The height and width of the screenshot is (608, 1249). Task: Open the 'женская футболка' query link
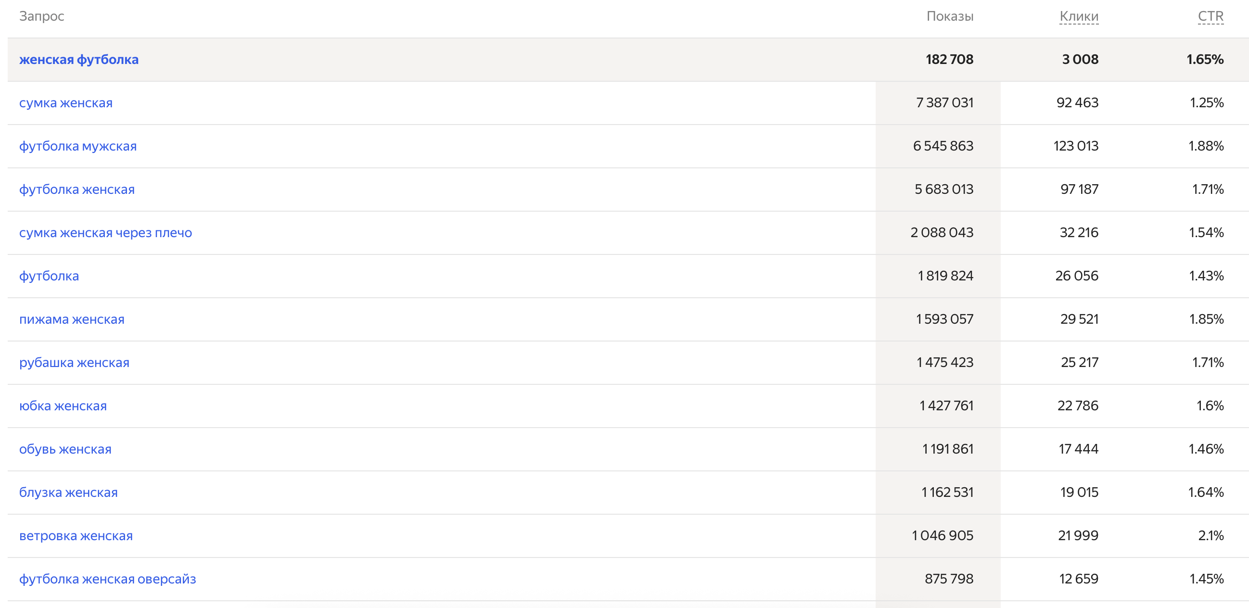[x=78, y=60]
